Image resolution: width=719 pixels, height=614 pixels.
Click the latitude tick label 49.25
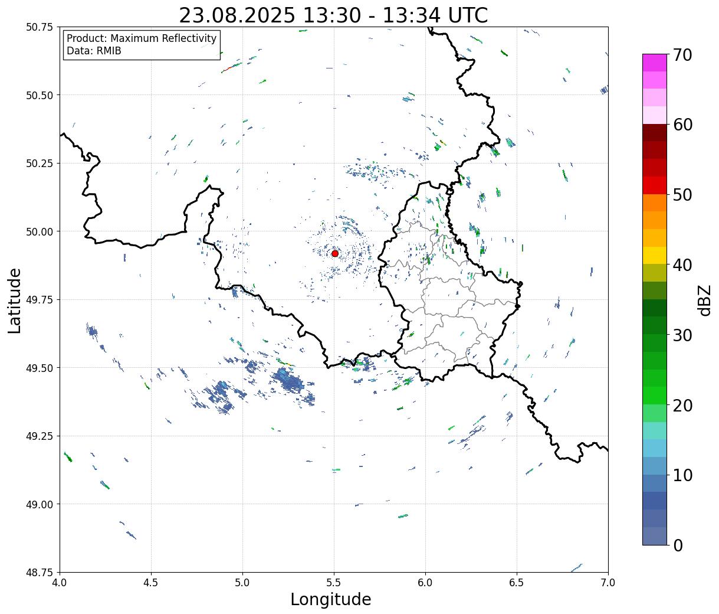point(40,436)
